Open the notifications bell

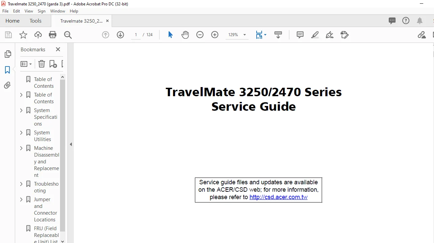click(x=420, y=21)
